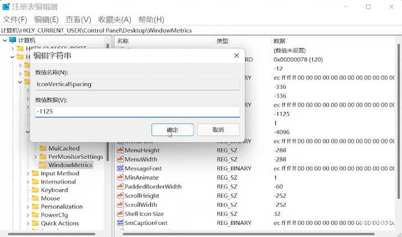Click the Input Method folder icon
This screenshot has height=237, width=402.
click(35, 173)
